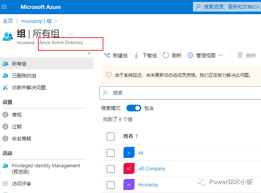Open the Azure portal hamburger menu
Viewport: 261px width, 193px height.
tap(4, 7)
